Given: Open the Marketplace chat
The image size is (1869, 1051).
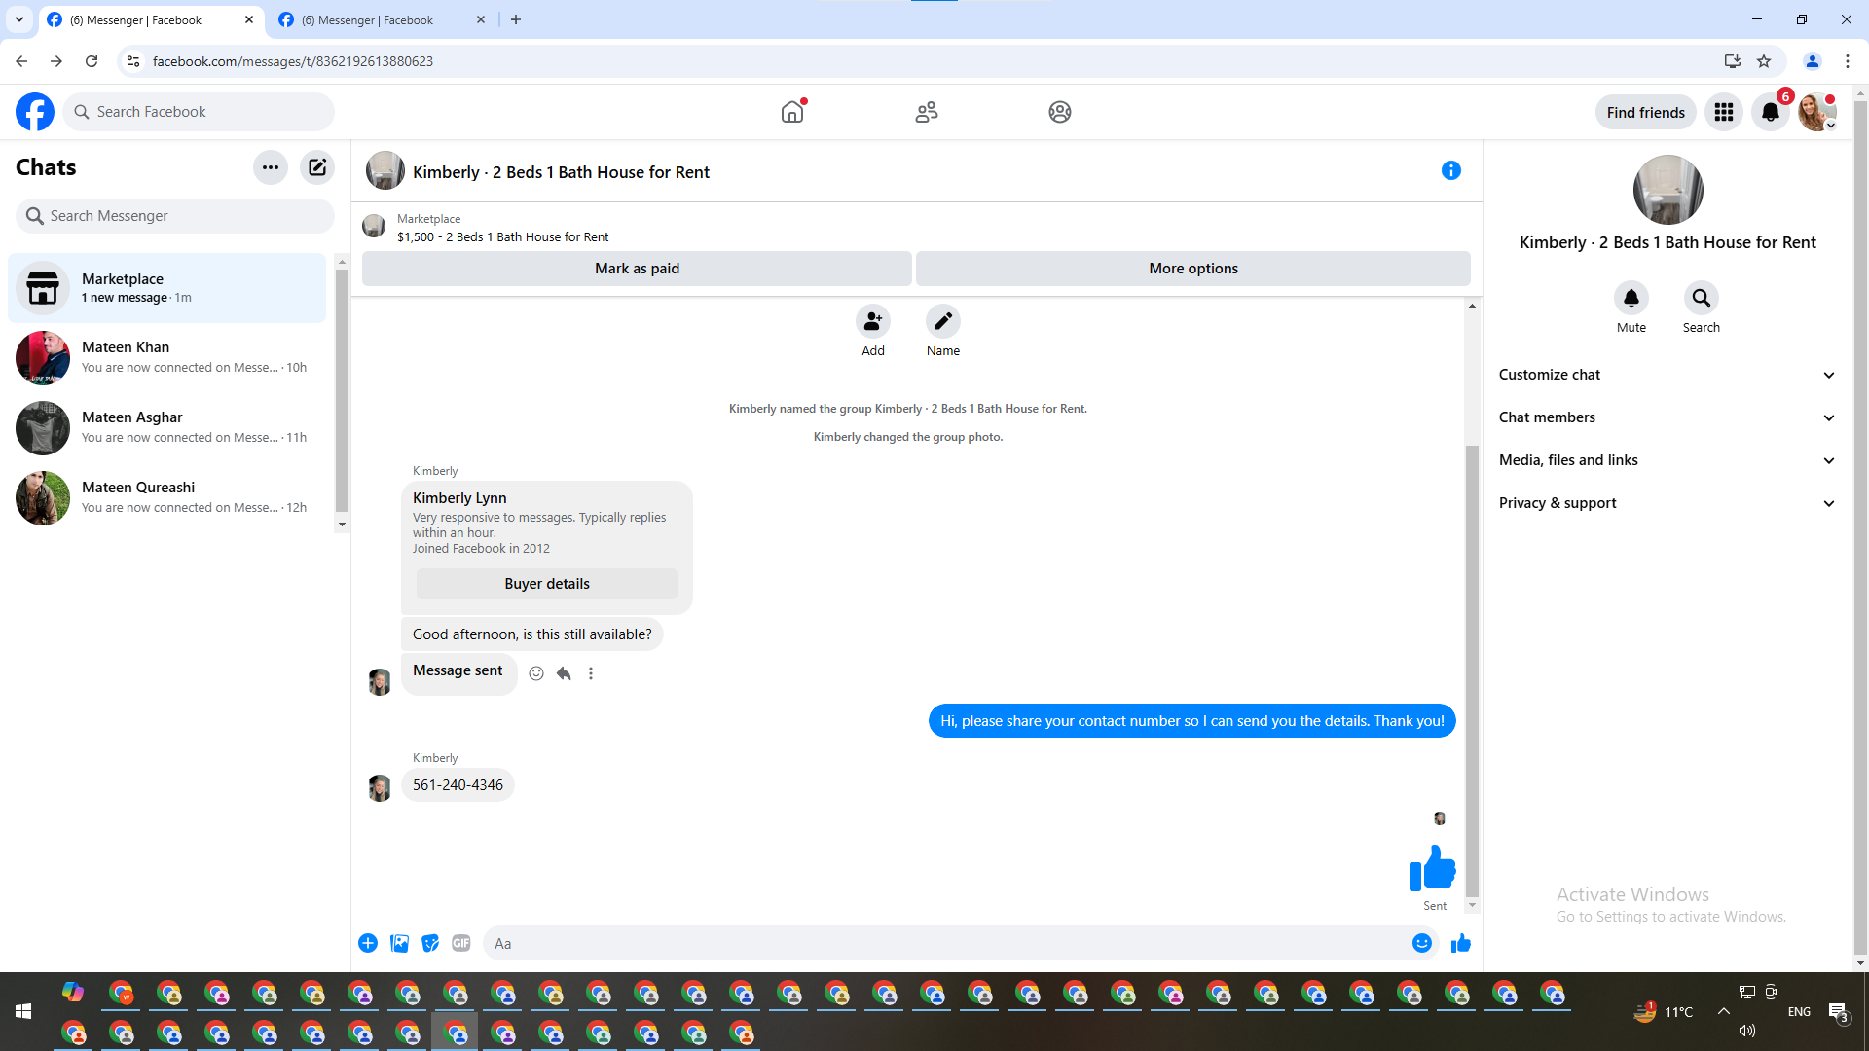Looking at the screenshot, I should click(x=167, y=288).
